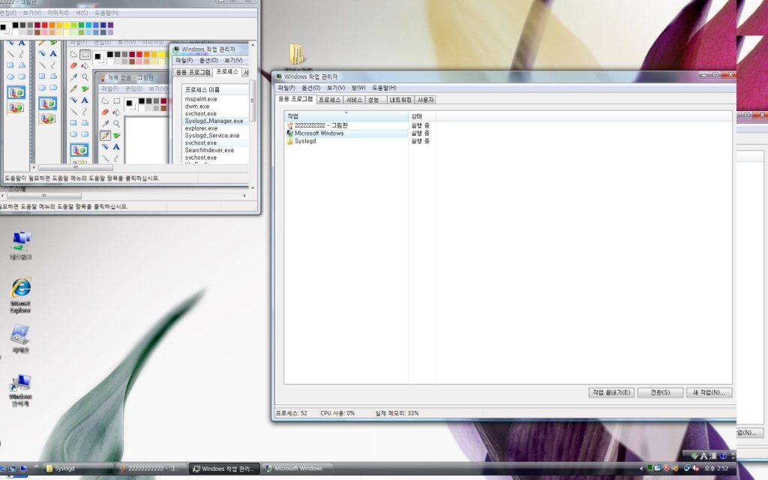Image resolution: width=768 pixels, height=480 pixels.
Task: Pick the bright red swatch in Paint palette
Action: (x=44, y=25)
